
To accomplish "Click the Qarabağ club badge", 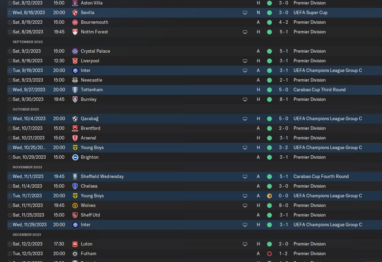I will click(x=75, y=118).
